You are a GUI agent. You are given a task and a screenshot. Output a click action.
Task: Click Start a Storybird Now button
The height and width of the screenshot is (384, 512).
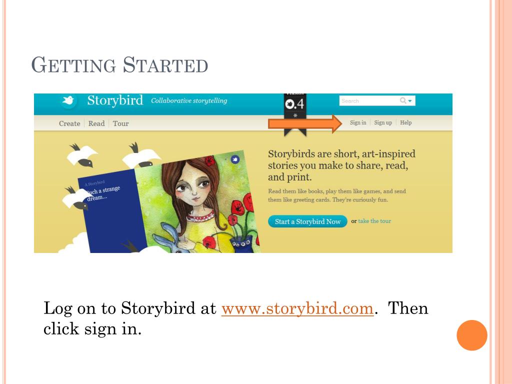(307, 221)
